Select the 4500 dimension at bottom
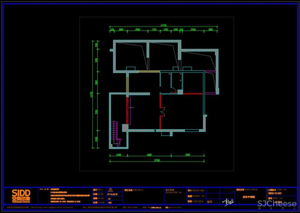The image size is (300, 213). coord(187,155)
